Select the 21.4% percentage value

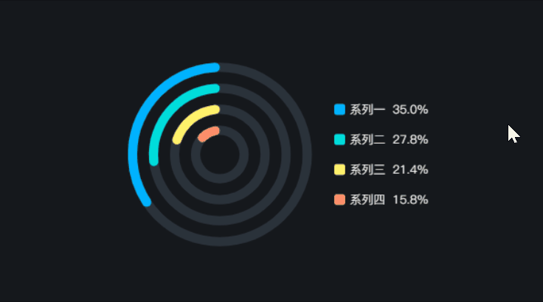point(410,170)
